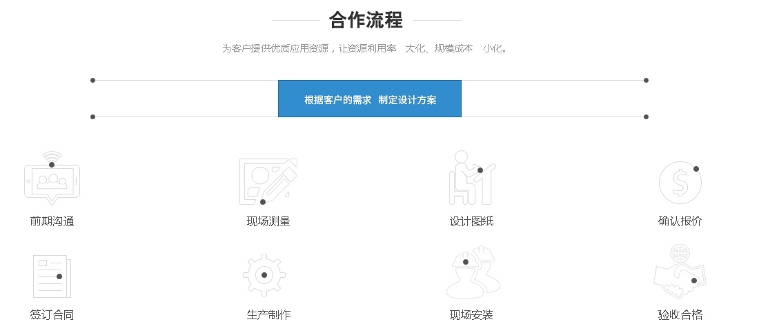Click the 合作流程 section heading
This screenshot has width=759, height=333.
coord(366,20)
